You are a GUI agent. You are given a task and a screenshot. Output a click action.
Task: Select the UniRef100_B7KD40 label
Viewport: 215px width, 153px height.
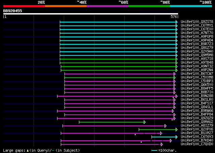click(x=197, y=141)
